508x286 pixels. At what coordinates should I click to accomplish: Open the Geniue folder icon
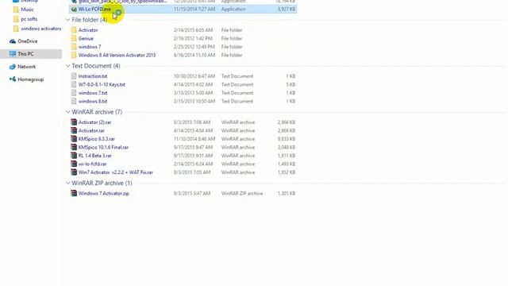point(74,38)
